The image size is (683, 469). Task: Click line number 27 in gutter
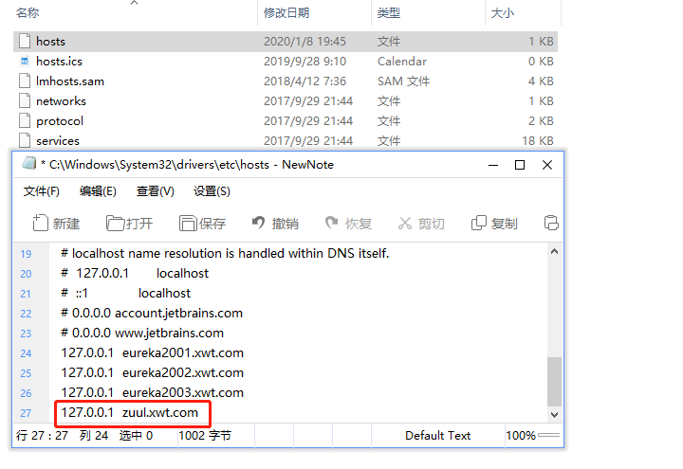tap(26, 413)
